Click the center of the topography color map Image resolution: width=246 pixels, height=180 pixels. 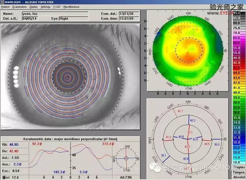pos(188,51)
